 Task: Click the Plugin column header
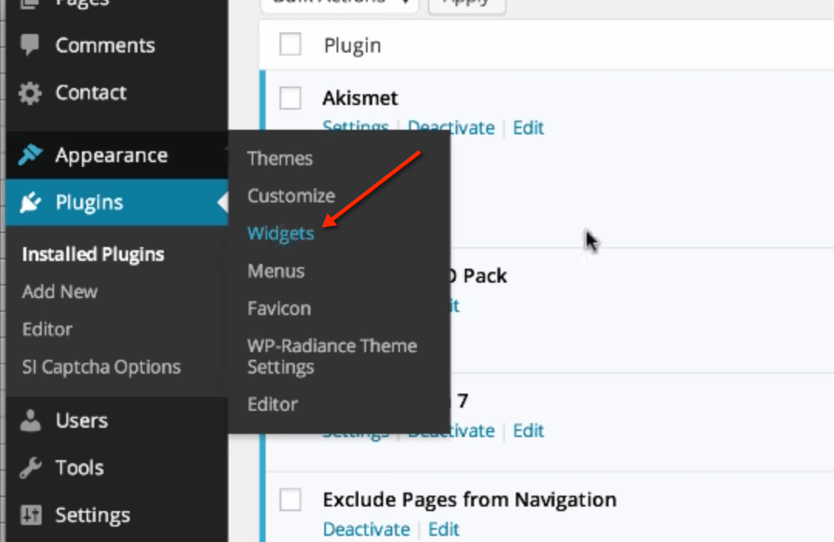pos(352,46)
